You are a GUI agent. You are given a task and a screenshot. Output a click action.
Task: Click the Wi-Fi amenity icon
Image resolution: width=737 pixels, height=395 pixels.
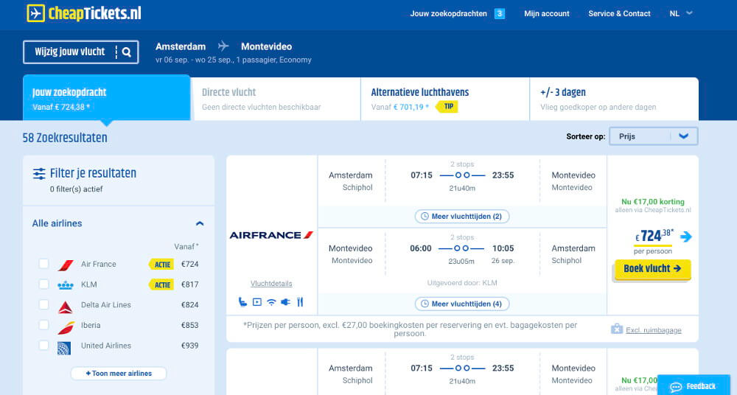[x=271, y=302]
